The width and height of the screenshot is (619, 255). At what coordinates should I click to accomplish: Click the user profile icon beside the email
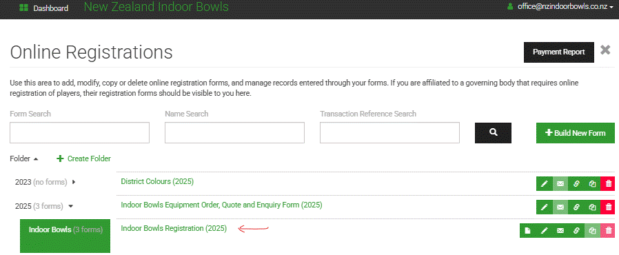510,7
